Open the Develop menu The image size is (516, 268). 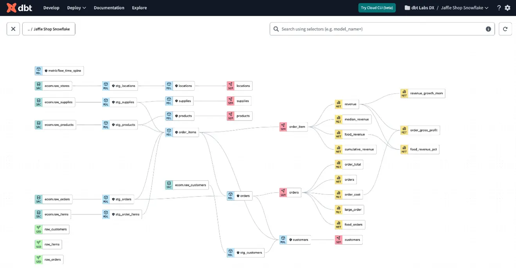click(x=51, y=8)
